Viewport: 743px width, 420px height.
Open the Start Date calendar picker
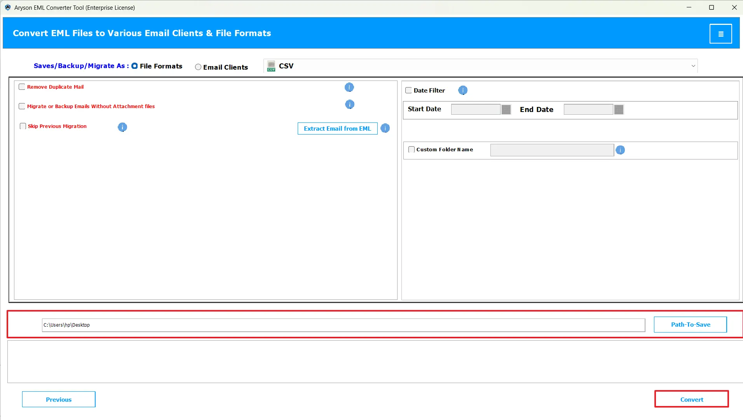pyautogui.click(x=506, y=110)
